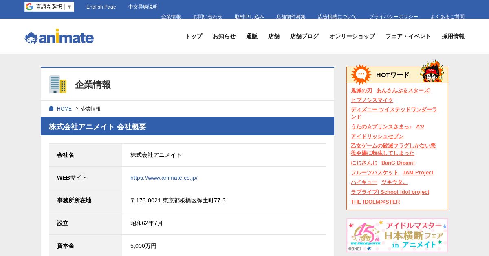Image resolution: width=489 pixels, height=256 pixels.
Task: Click hot word アイドリッシュセブン
Action: click(x=377, y=136)
